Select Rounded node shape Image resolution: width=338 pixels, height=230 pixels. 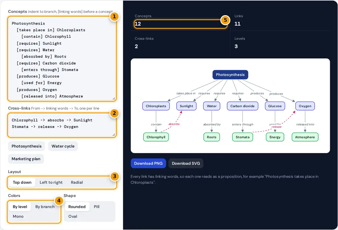77,207
